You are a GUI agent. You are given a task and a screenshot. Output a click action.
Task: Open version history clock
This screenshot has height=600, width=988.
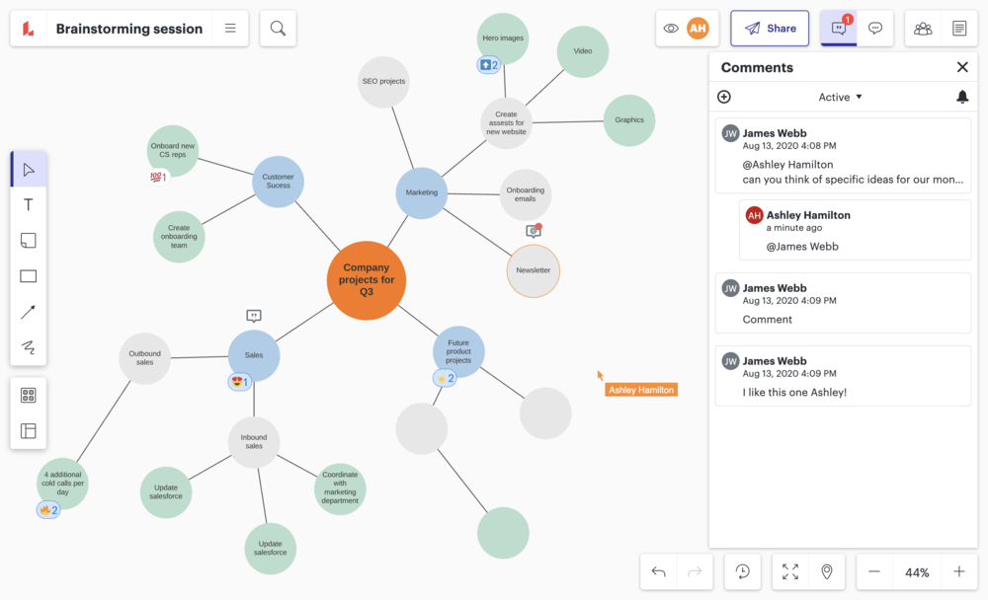click(x=742, y=571)
